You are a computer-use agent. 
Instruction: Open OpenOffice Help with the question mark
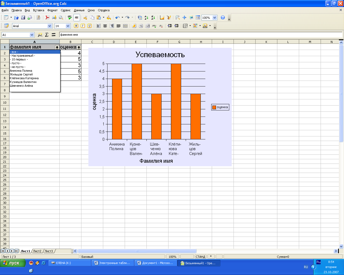coord(223,18)
